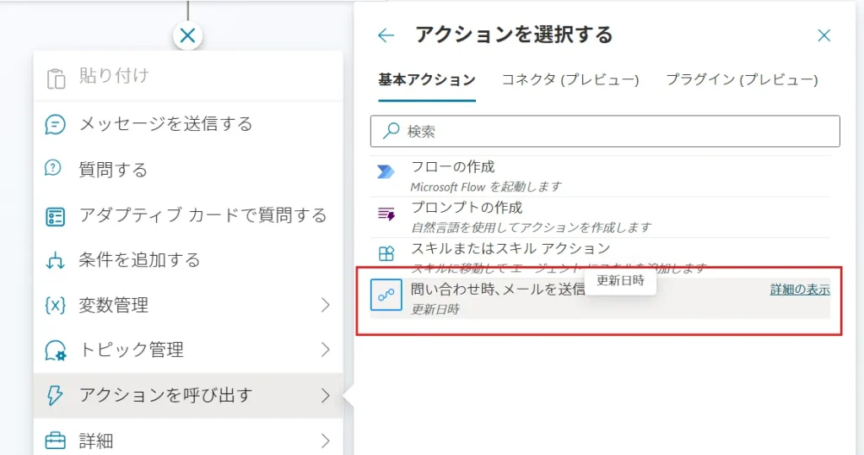Click the 詳細の表示 link

click(800, 290)
